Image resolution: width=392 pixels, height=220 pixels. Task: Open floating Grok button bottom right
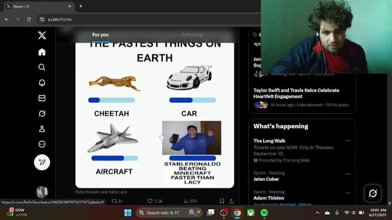tap(373, 193)
